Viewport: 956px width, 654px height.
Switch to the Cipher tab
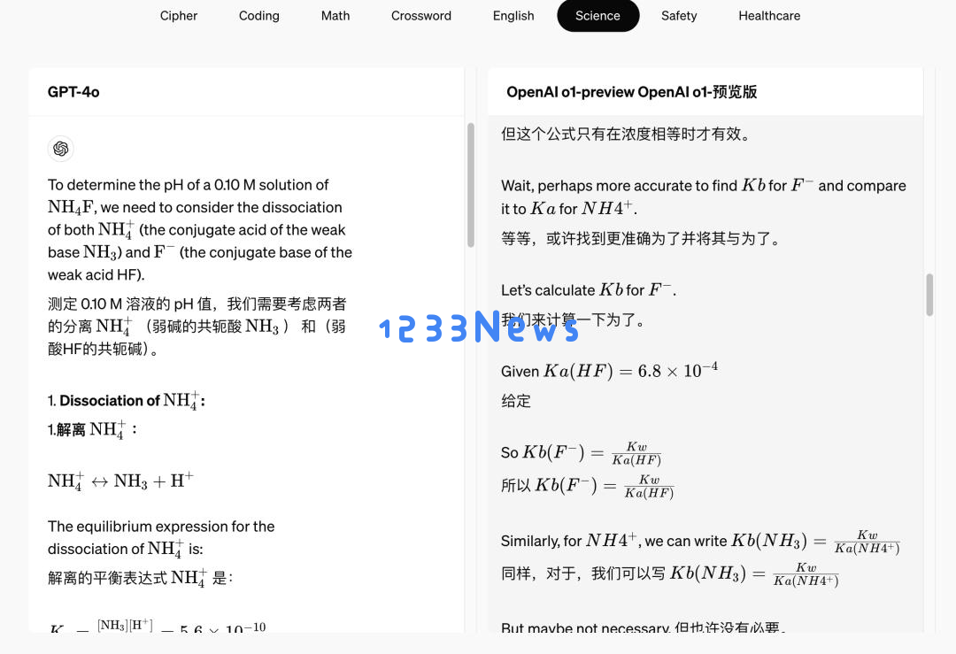pos(178,16)
